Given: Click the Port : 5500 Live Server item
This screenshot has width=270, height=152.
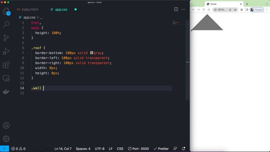Looking at the screenshot, I should pyautogui.click(x=138, y=149).
